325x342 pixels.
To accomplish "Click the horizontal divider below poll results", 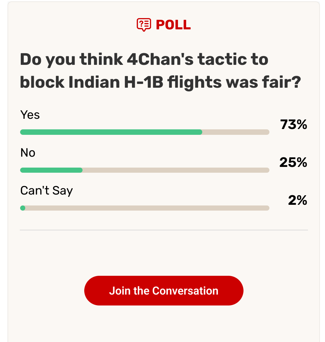I will coord(164,230).
